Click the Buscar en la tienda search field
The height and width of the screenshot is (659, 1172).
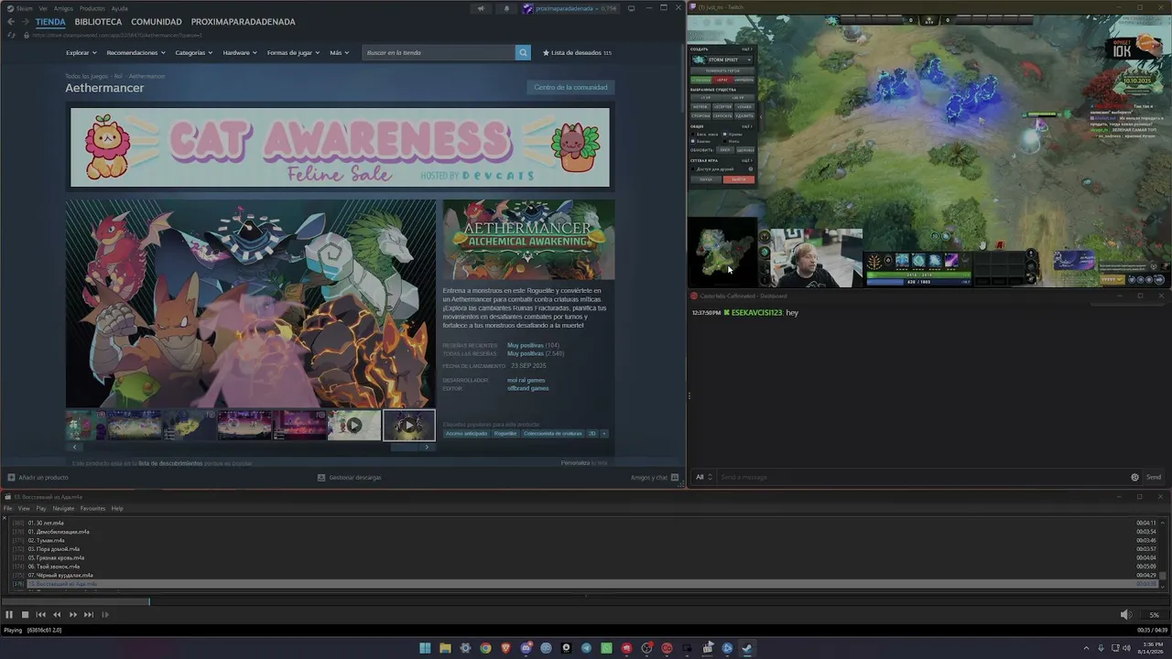coord(439,53)
